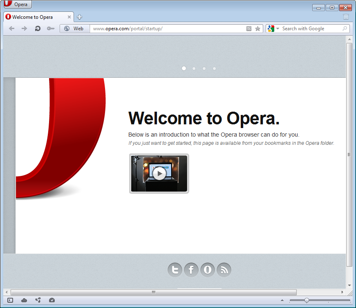356x308 pixels.
Task: Maximize the Opera window
Action: tap(332, 8)
